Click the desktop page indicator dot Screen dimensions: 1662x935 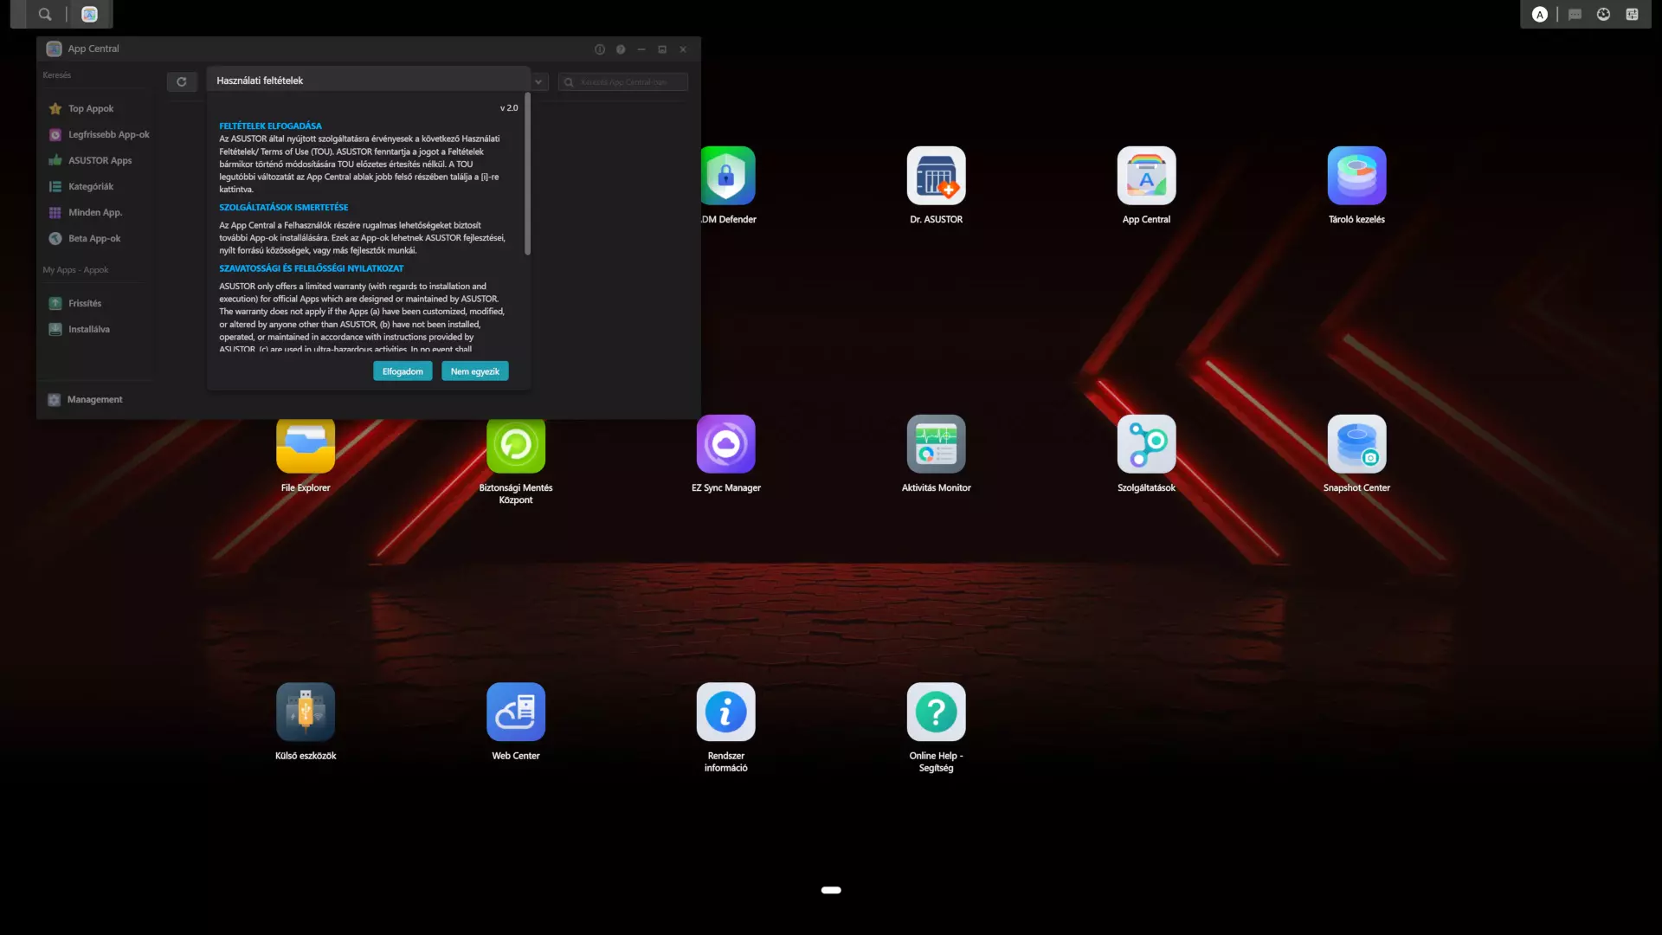click(x=831, y=890)
